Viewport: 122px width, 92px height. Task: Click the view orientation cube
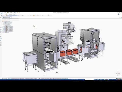click(x=118, y=73)
